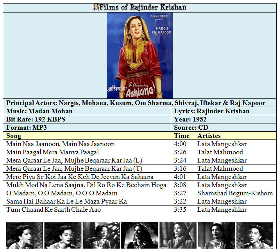Click the 'Time' column header

click(x=182, y=136)
